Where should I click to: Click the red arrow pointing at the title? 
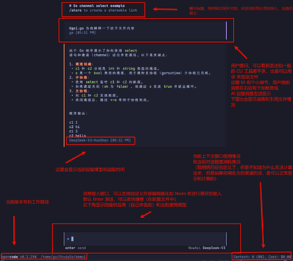click(x=165, y=10)
